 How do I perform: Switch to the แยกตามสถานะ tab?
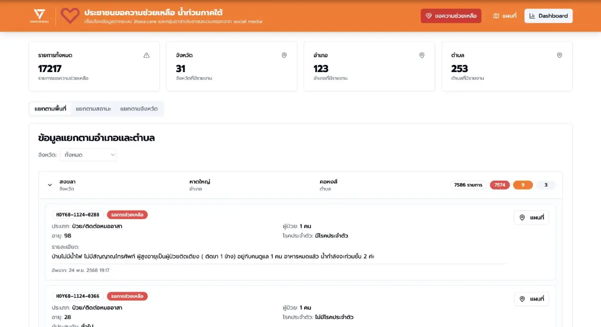pyautogui.click(x=93, y=108)
